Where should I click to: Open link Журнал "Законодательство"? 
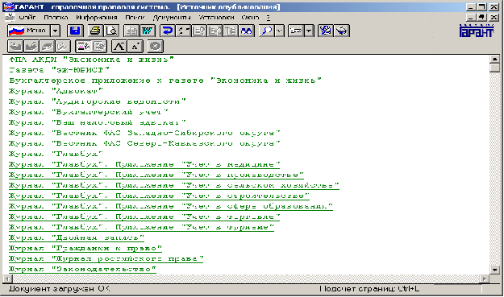[x=82, y=269]
